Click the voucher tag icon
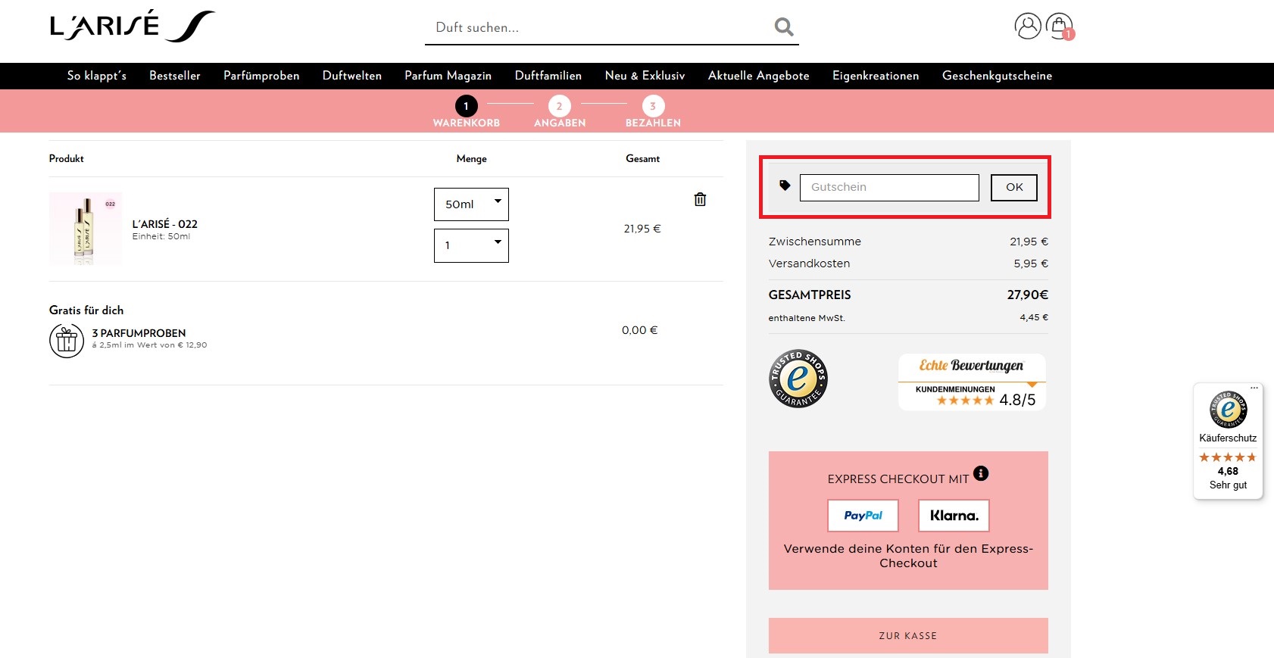Image resolution: width=1274 pixels, height=658 pixels. click(785, 185)
